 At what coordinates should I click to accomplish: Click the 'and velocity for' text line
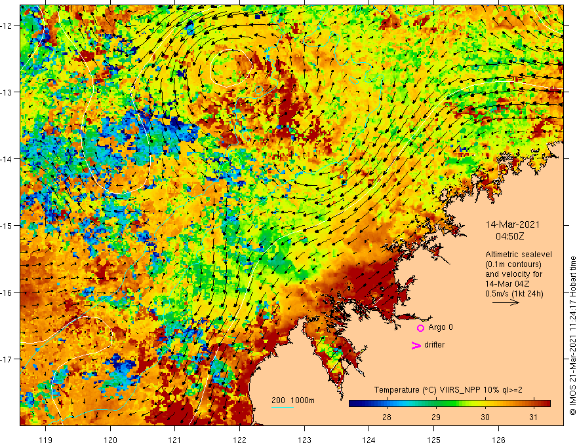coord(513,274)
